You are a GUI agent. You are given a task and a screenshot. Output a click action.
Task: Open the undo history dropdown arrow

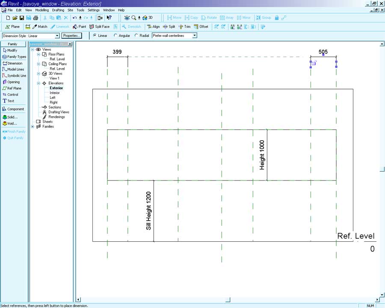click(x=80, y=18)
